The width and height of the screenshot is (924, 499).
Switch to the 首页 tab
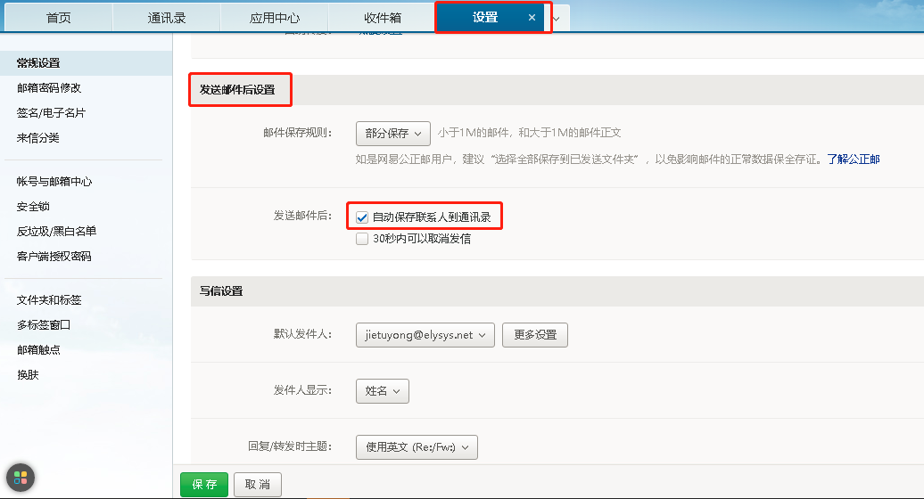point(59,18)
